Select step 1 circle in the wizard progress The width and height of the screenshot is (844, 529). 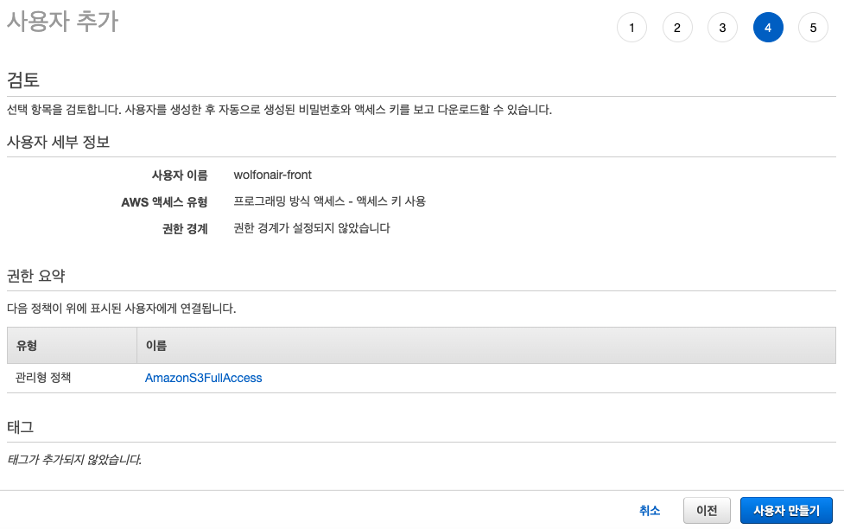(631, 27)
